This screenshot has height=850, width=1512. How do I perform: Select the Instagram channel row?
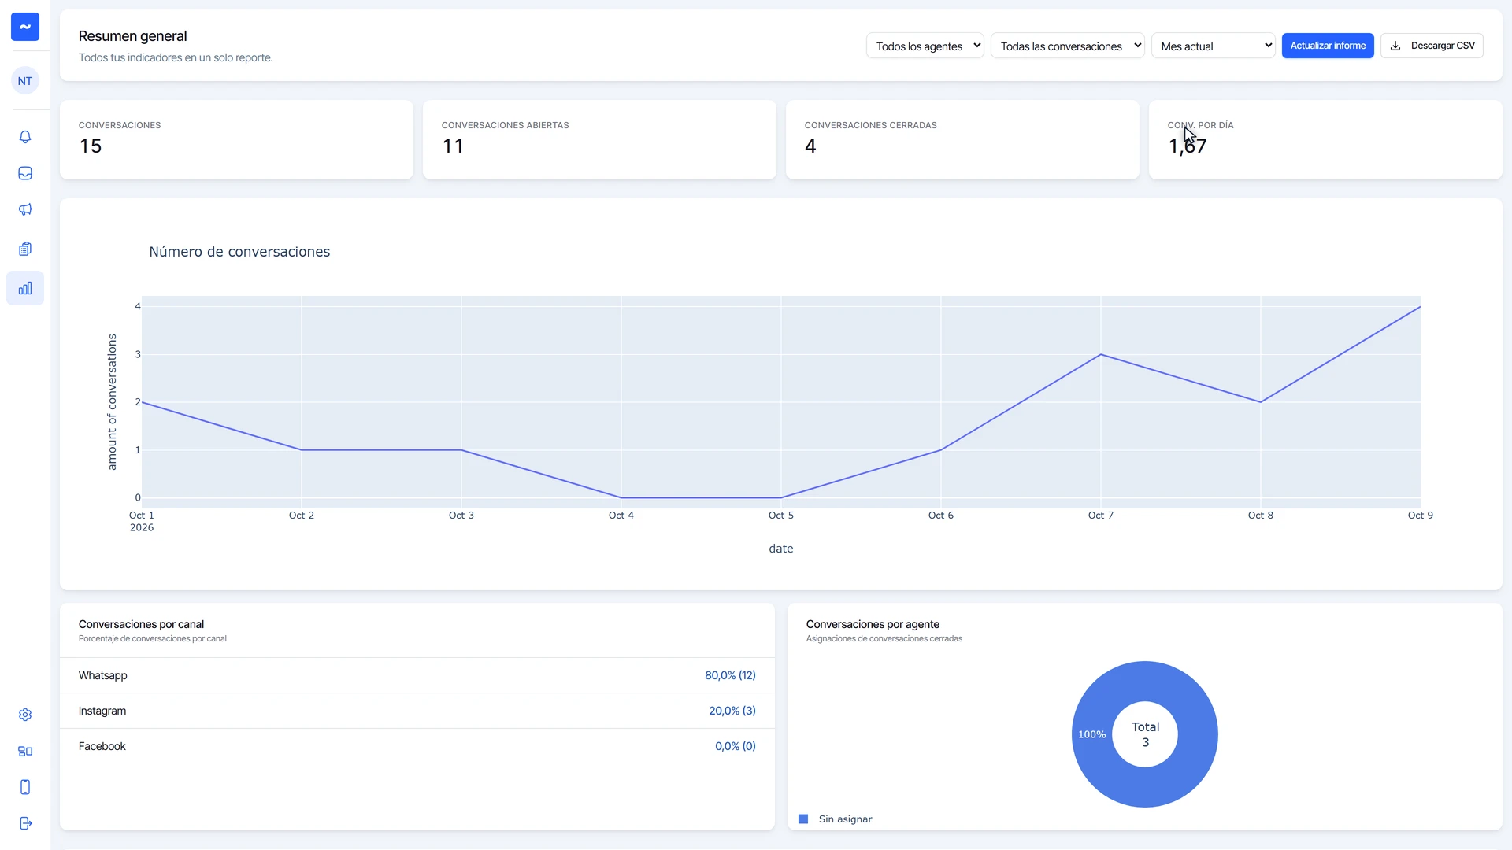(417, 711)
